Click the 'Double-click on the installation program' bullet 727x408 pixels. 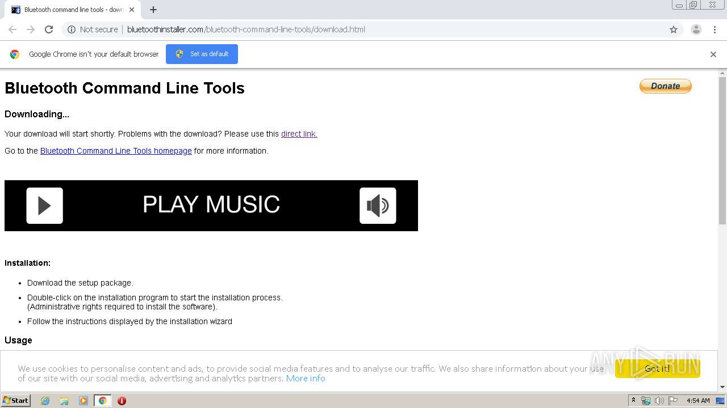tap(154, 302)
